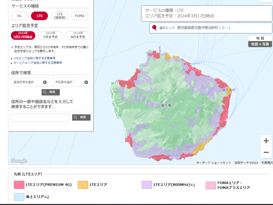Zoom in the map with plus

point(266,141)
